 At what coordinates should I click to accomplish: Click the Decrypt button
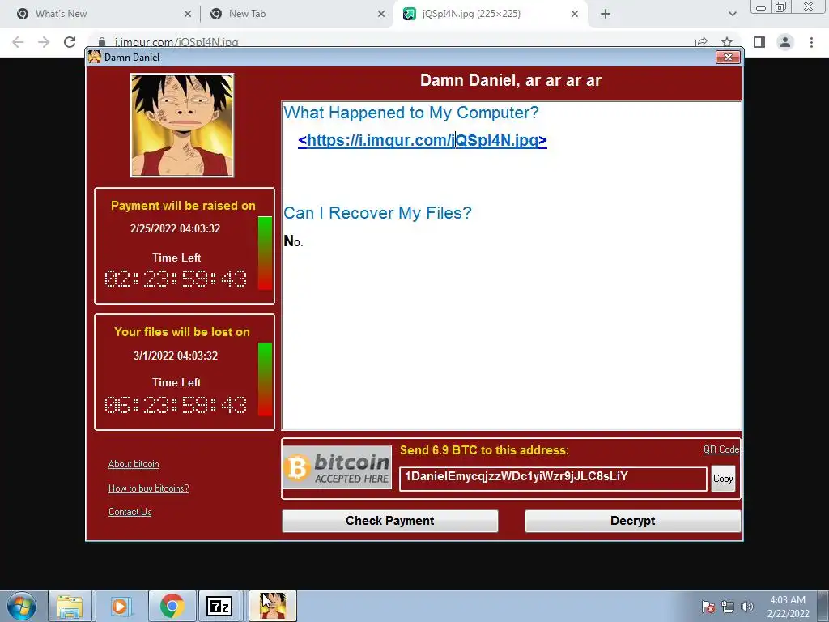click(x=632, y=521)
